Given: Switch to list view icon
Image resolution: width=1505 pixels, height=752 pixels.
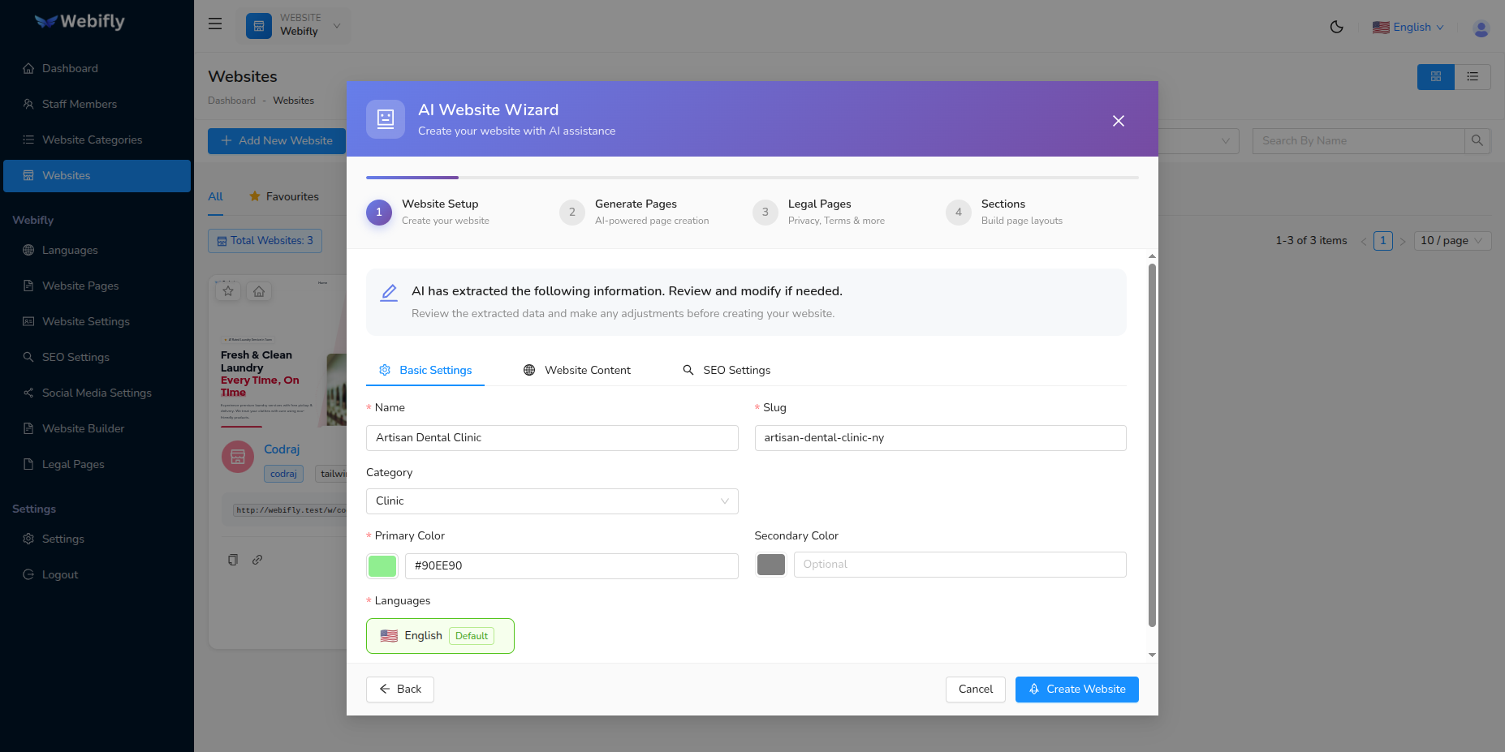Looking at the screenshot, I should (x=1473, y=76).
